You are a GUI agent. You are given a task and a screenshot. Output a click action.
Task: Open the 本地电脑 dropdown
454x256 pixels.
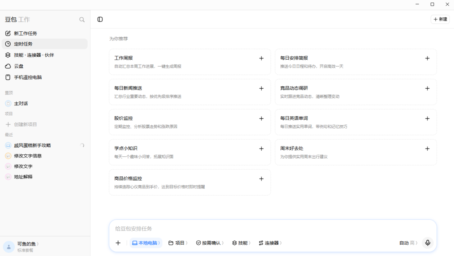146,243
